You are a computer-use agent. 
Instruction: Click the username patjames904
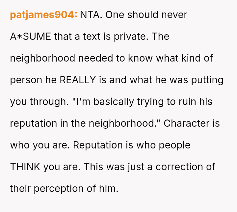(x=43, y=15)
